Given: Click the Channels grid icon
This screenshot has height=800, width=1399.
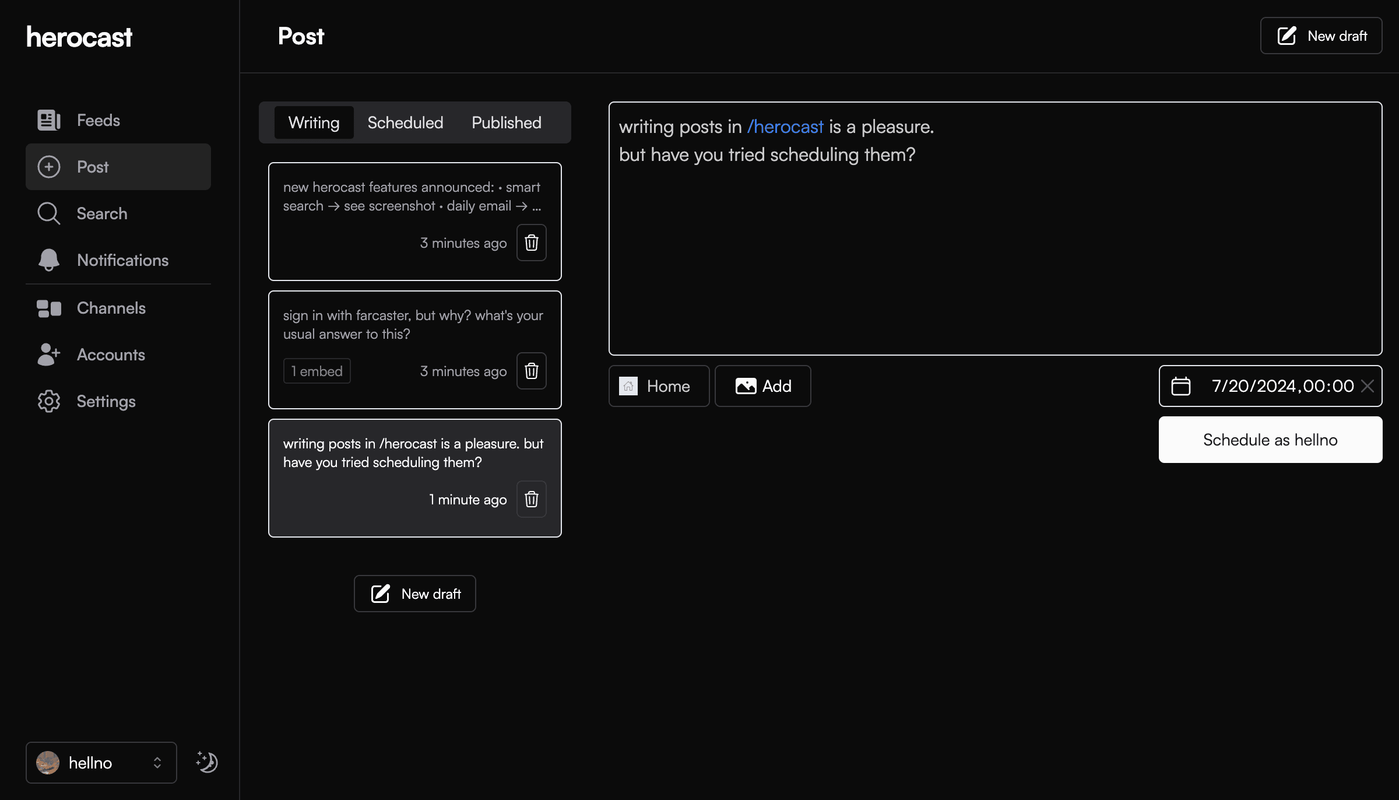Looking at the screenshot, I should coord(48,308).
